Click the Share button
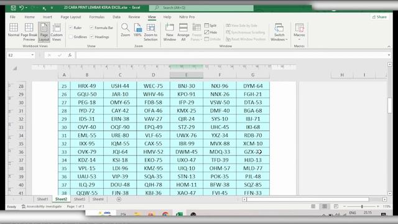398x224 pixels. pyautogui.click(x=379, y=17)
